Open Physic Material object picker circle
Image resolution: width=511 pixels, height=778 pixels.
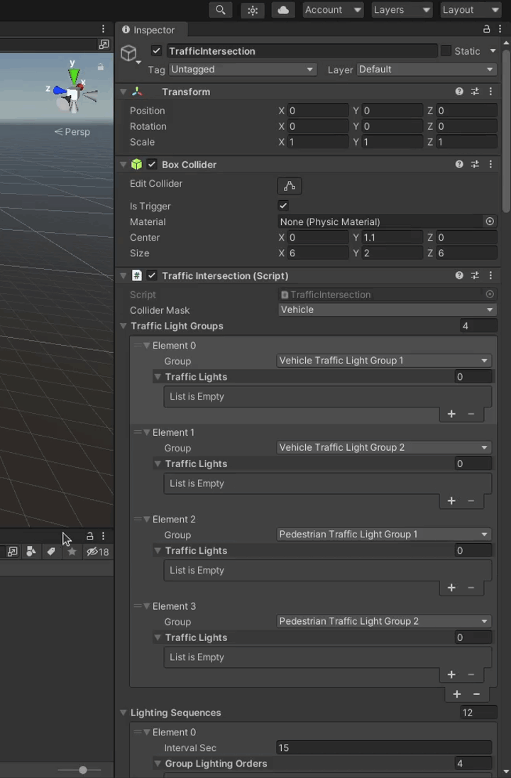[x=490, y=221]
